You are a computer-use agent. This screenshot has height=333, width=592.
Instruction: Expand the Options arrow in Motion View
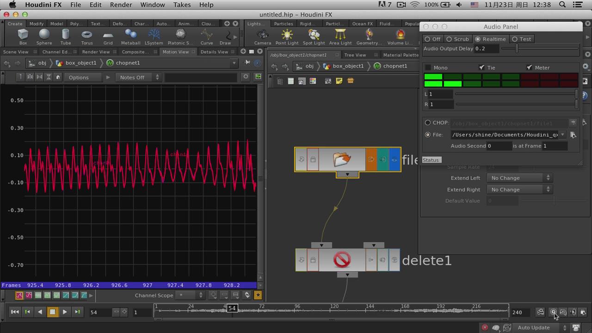(108, 77)
